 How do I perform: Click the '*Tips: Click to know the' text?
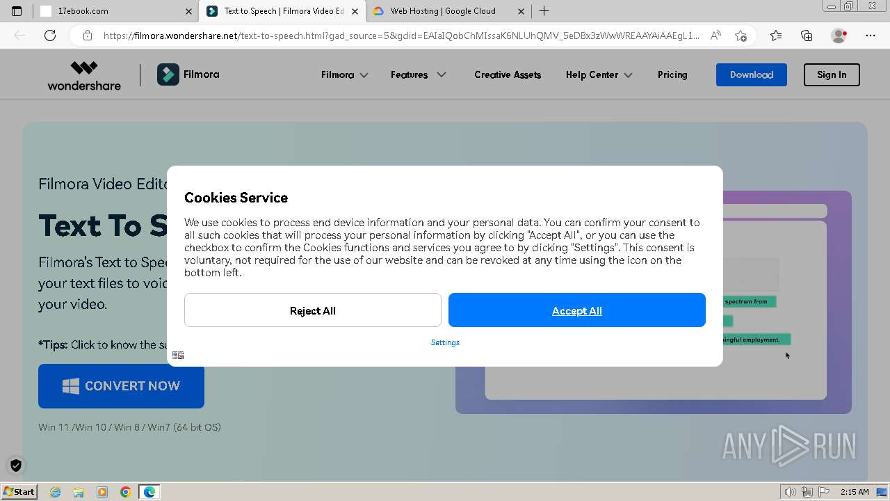pos(102,344)
